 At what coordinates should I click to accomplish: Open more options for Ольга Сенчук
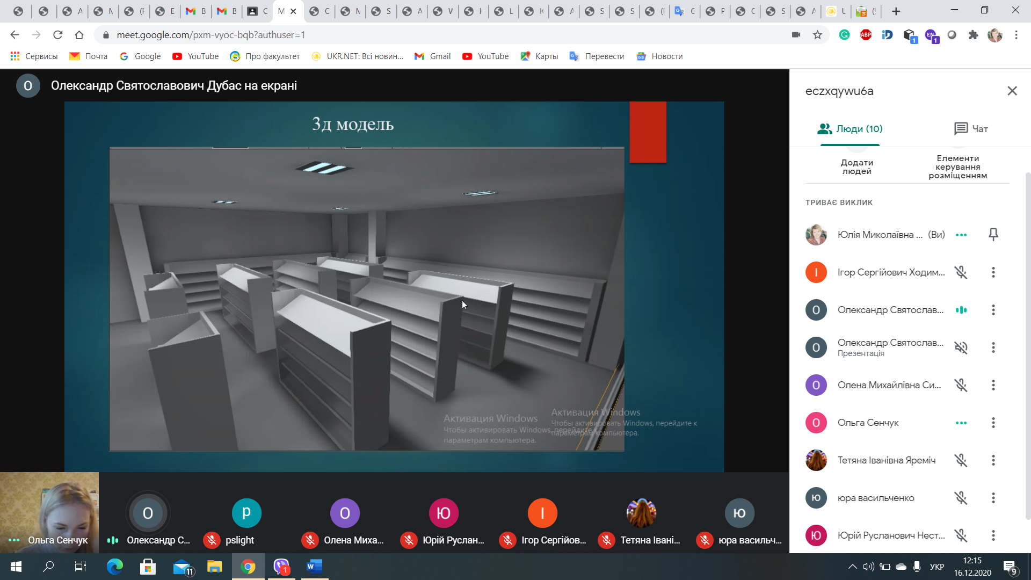(x=993, y=423)
